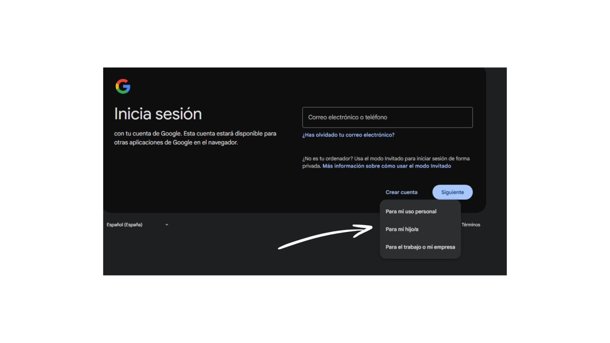Viewport: 610px width, 343px height.
Task: Open "¿Has olvidado tu correo electrónico?" link
Action: (348, 135)
